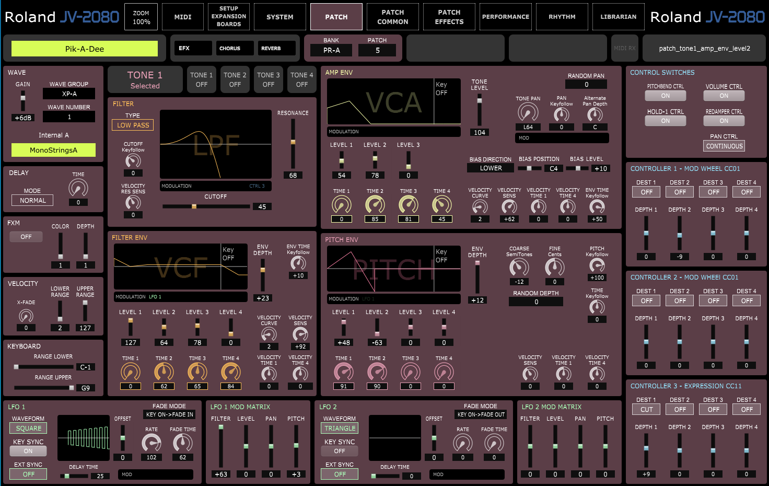Click the Pitch Keyfollow knob showing +100
The image size is (769, 486).
597,265
